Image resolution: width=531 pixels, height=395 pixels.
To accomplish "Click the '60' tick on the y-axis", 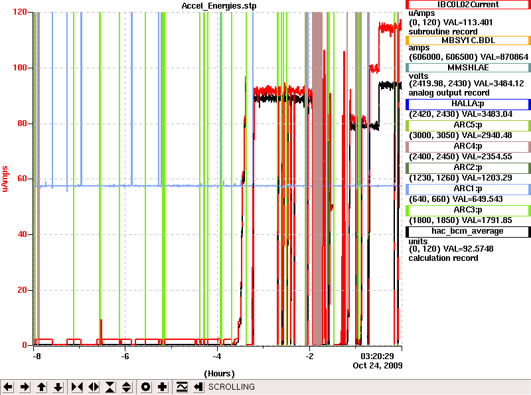I will 22,179.
